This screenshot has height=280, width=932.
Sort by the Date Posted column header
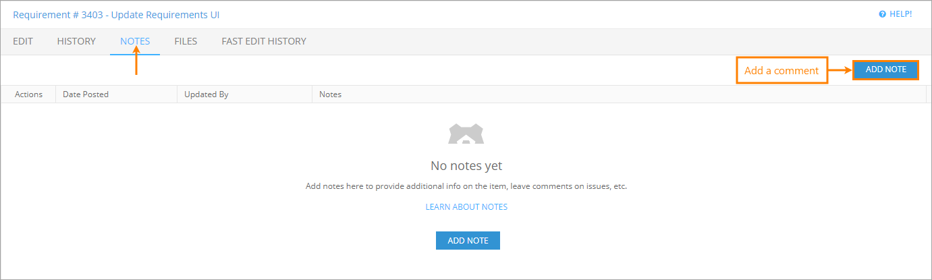116,94
